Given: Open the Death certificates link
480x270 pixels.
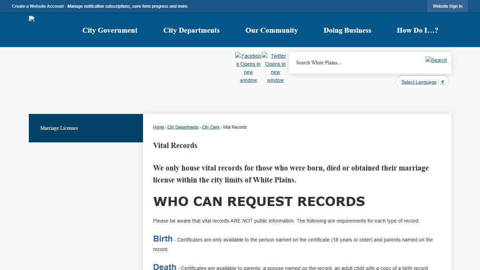Looking at the screenshot, I should tap(164, 266).
